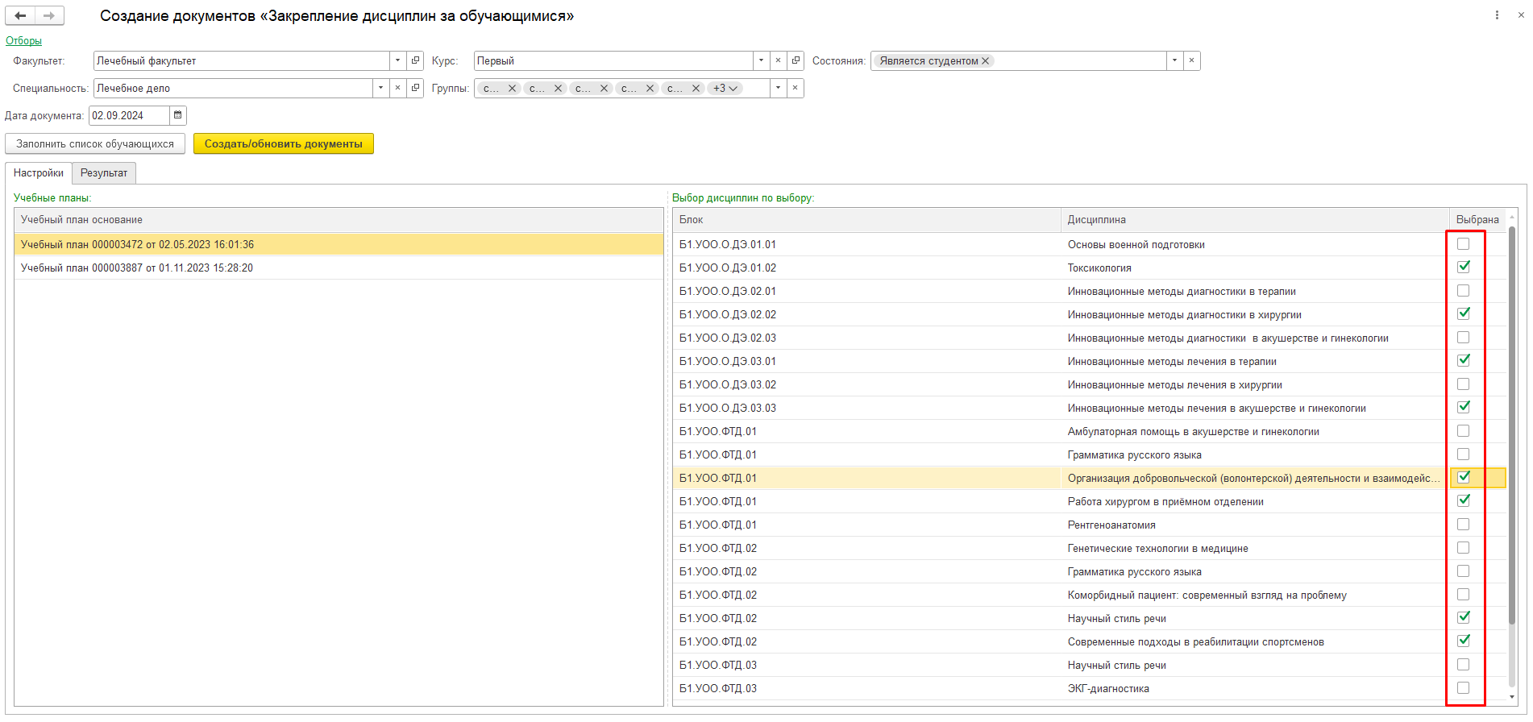
Task: Expand the Факультет dropdown list
Action: point(397,60)
